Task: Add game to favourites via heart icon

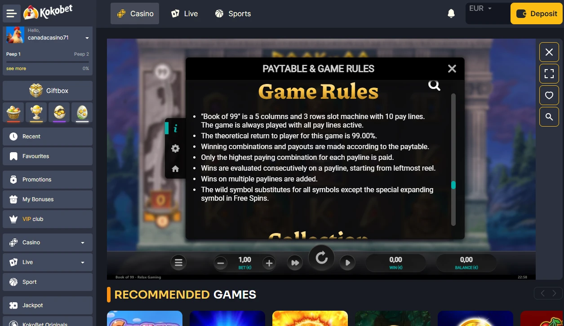Action: pos(549,95)
